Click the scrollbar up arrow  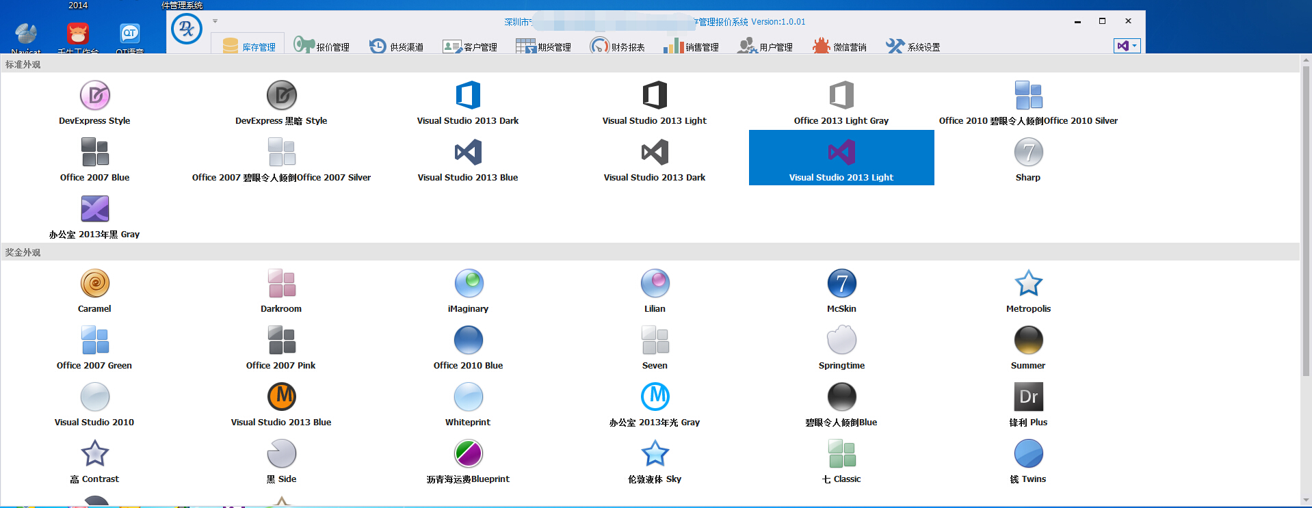[1306, 61]
